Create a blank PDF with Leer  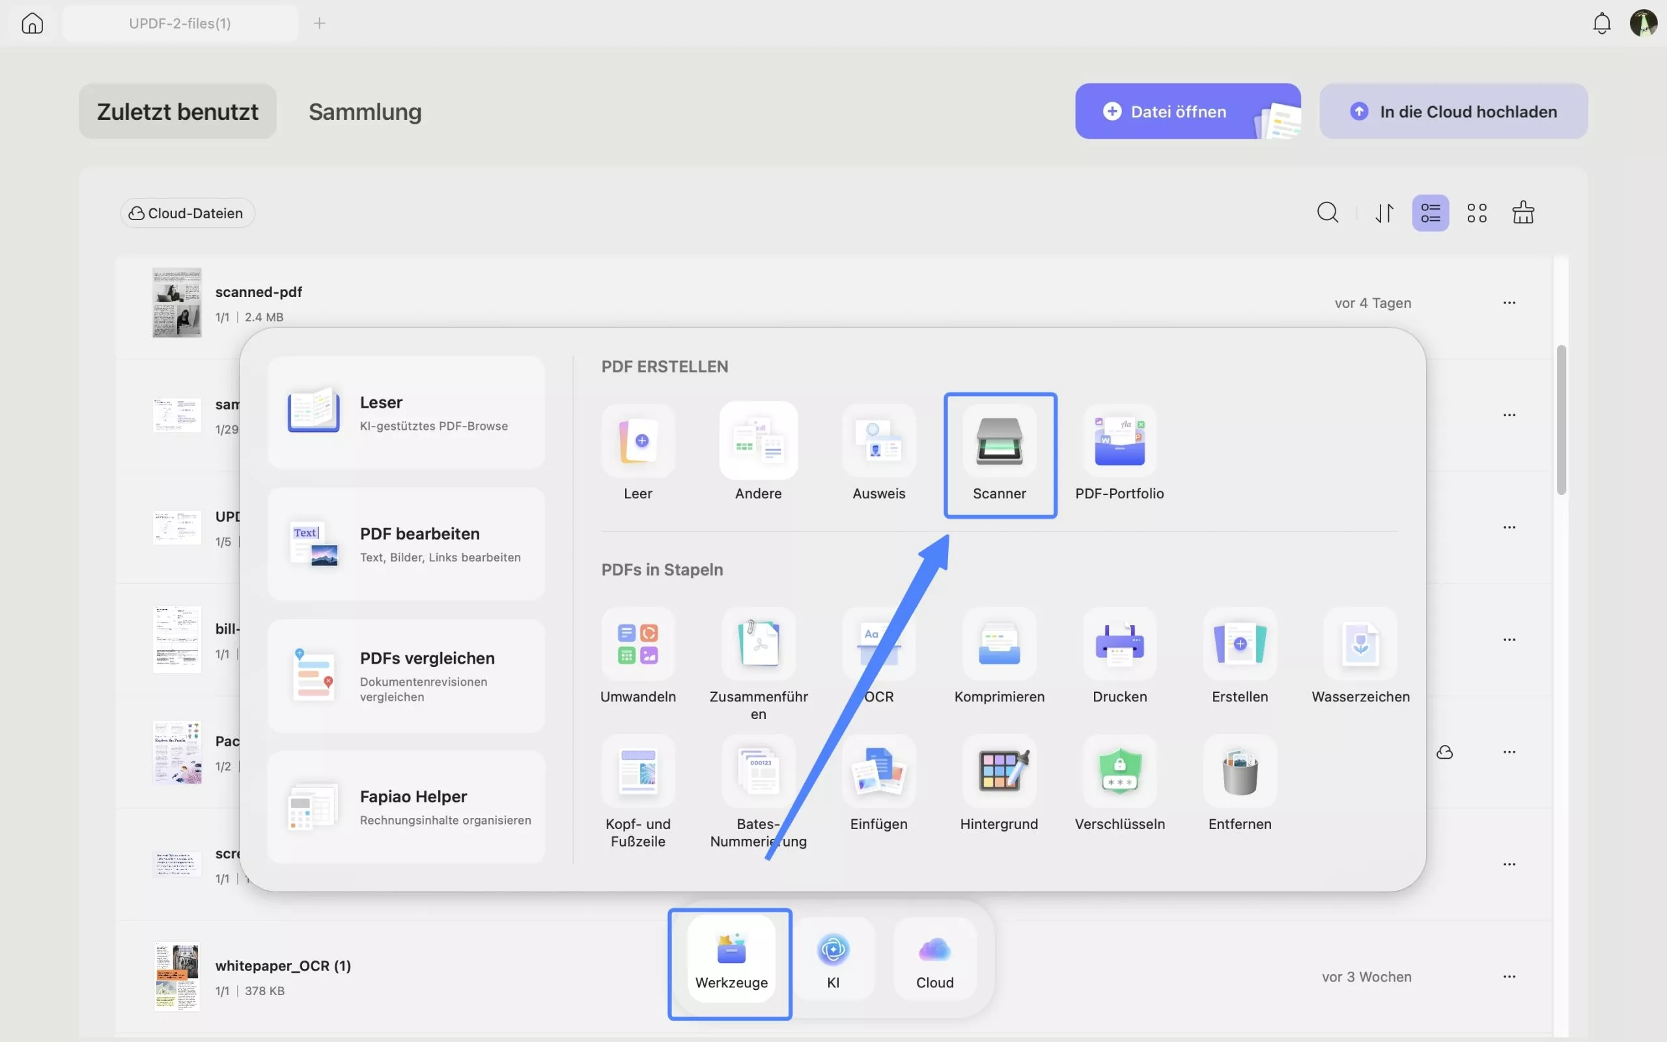(638, 442)
